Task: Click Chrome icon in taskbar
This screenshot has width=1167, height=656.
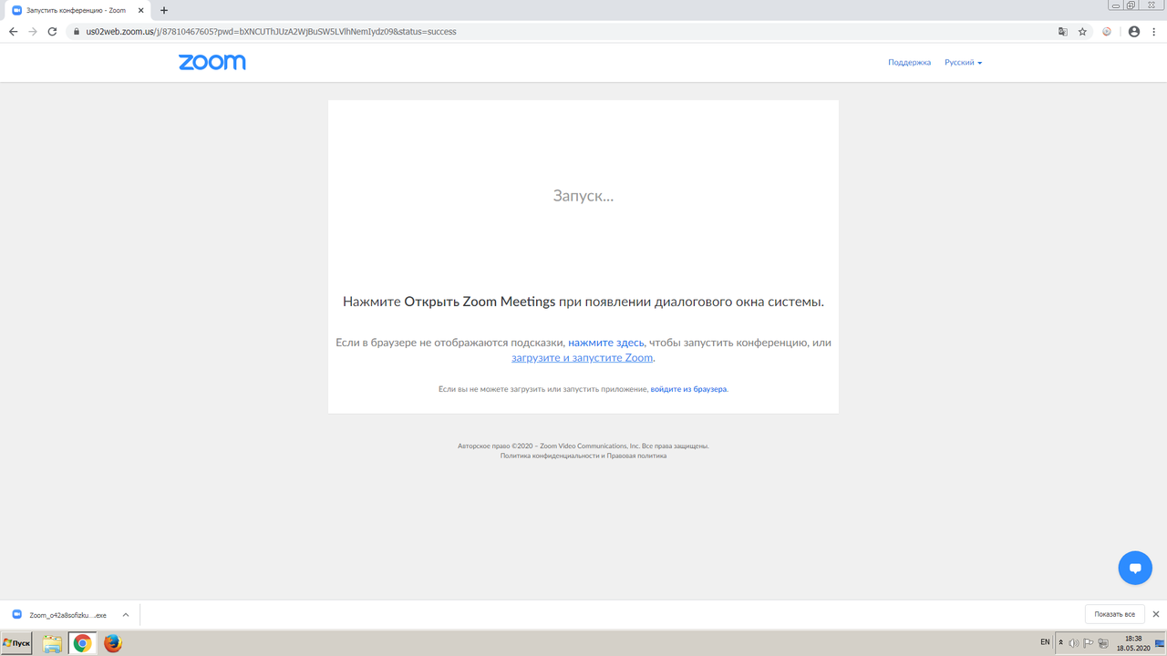Action: point(82,643)
